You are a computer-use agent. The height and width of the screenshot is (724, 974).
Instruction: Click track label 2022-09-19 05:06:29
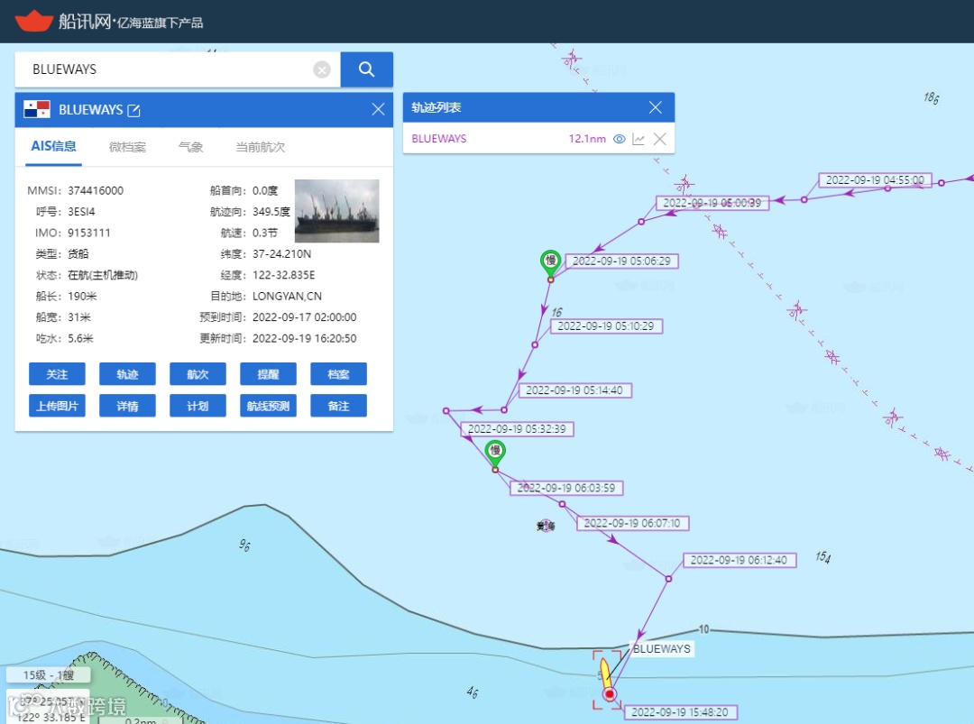pyautogui.click(x=621, y=261)
